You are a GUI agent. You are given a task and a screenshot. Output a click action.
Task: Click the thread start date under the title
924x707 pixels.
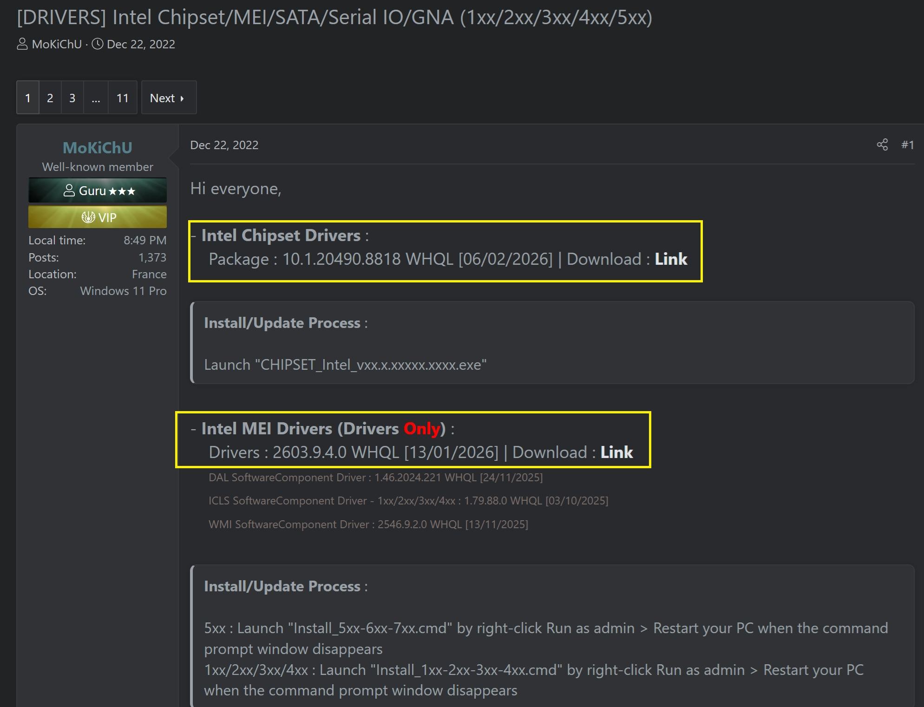(141, 44)
